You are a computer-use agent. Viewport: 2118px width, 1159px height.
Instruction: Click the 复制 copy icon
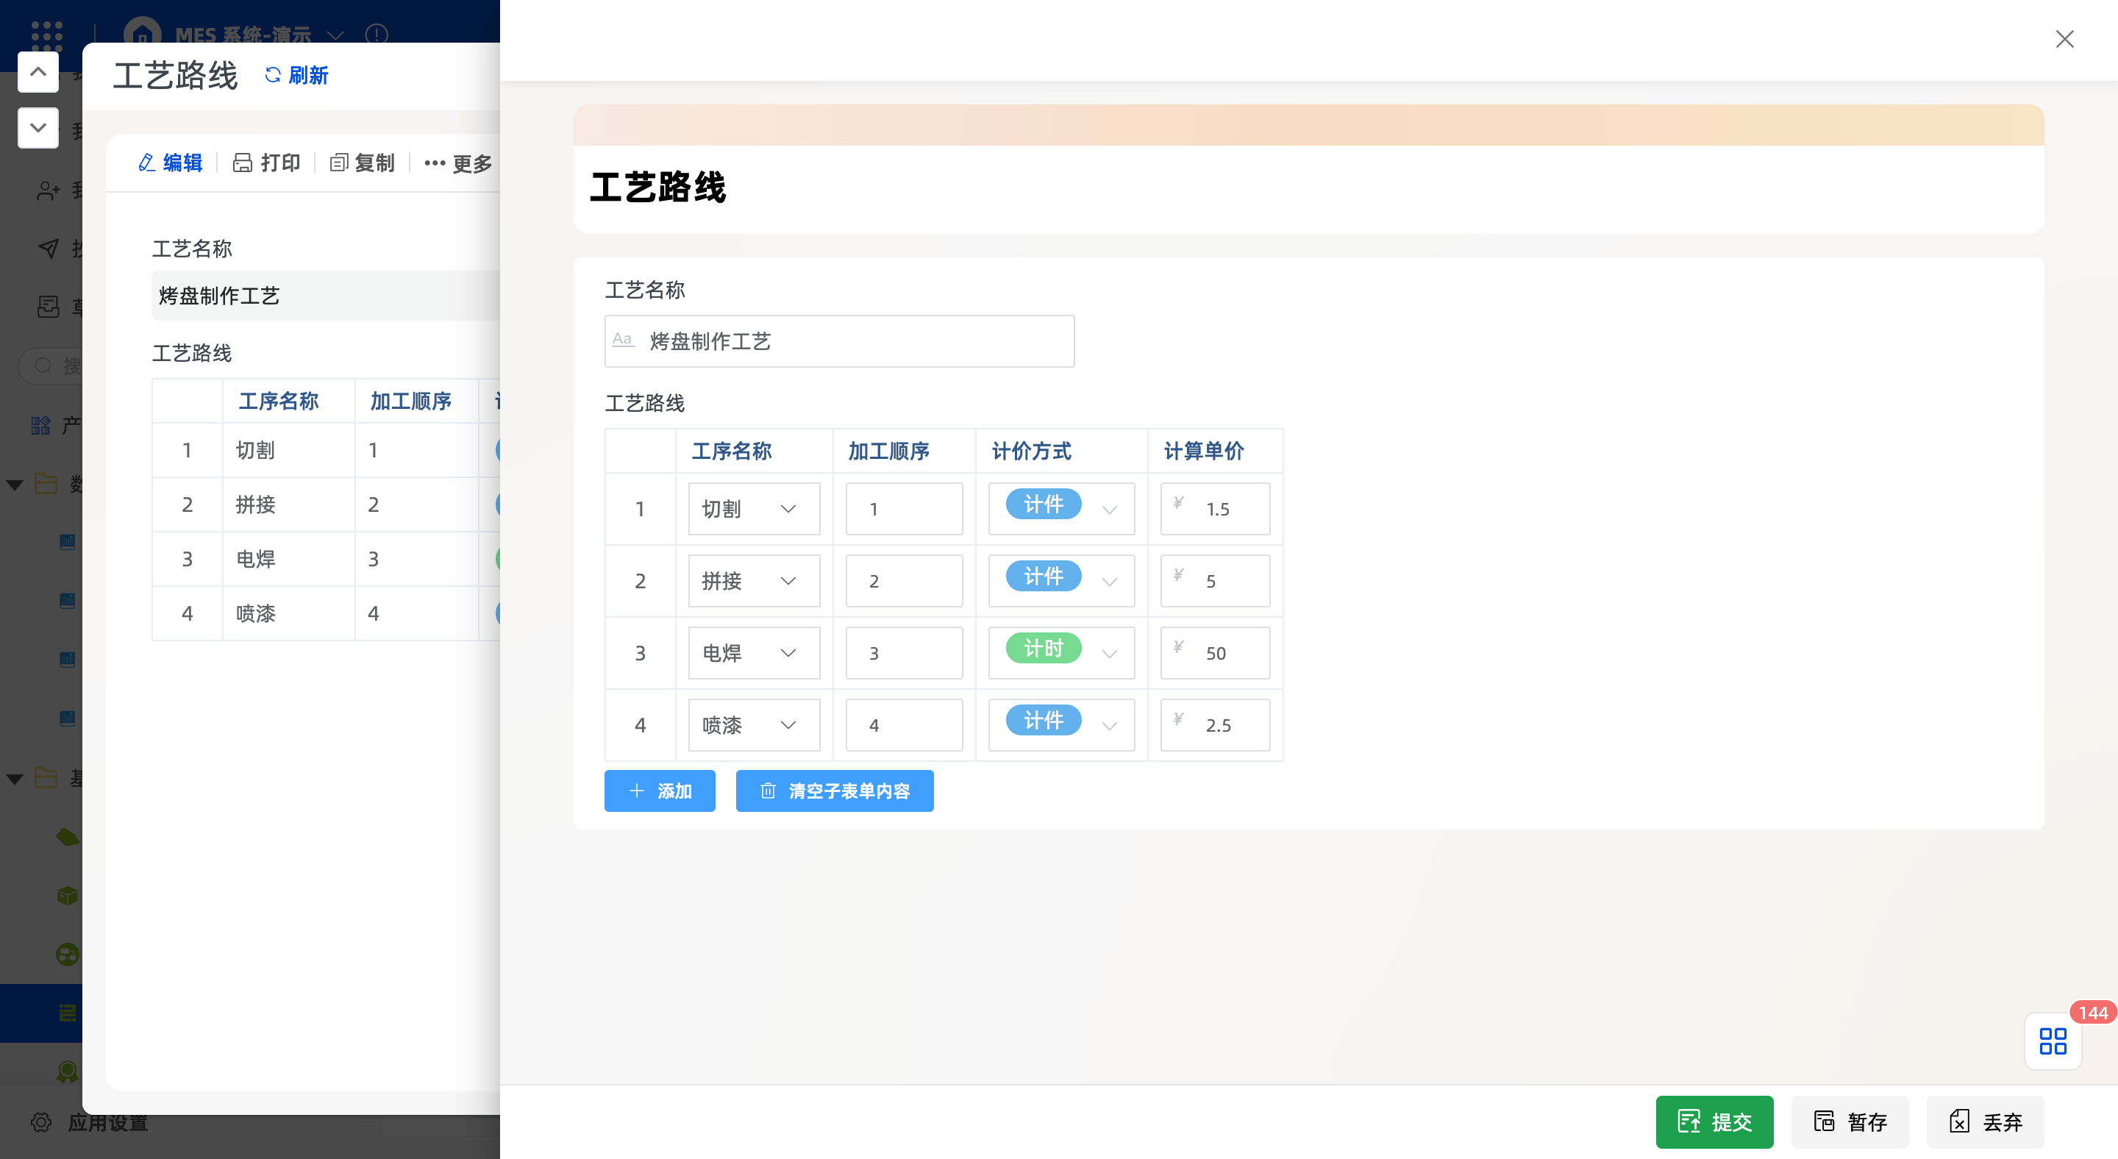point(339,163)
